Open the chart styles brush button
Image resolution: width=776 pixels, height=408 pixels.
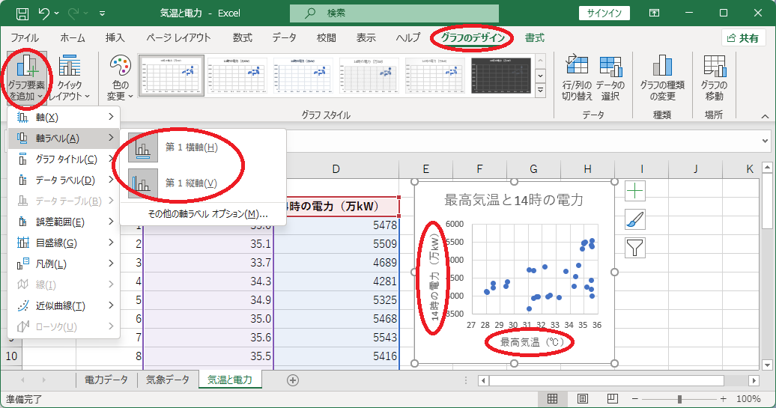(635, 219)
